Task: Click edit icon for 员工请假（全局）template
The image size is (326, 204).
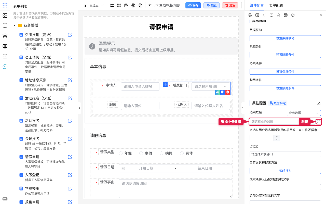Action: (70, 58)
